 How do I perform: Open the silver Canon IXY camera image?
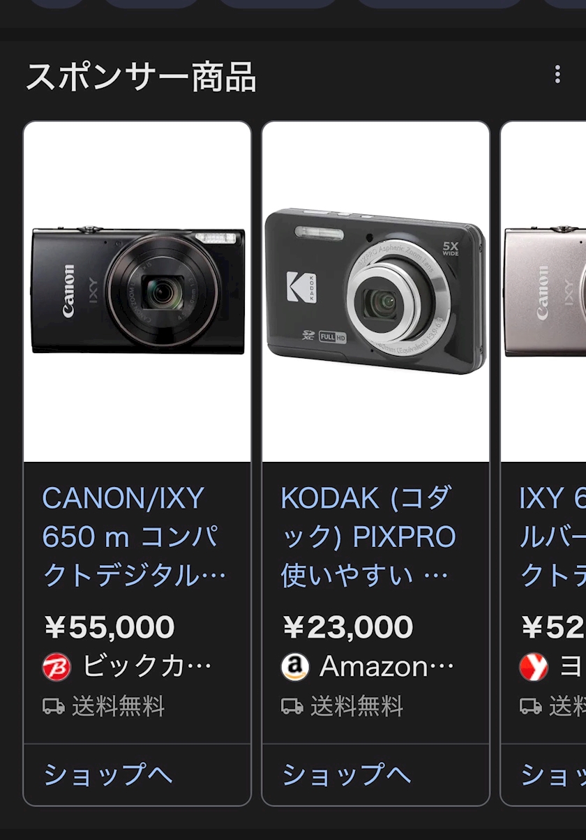coord(544,292)
